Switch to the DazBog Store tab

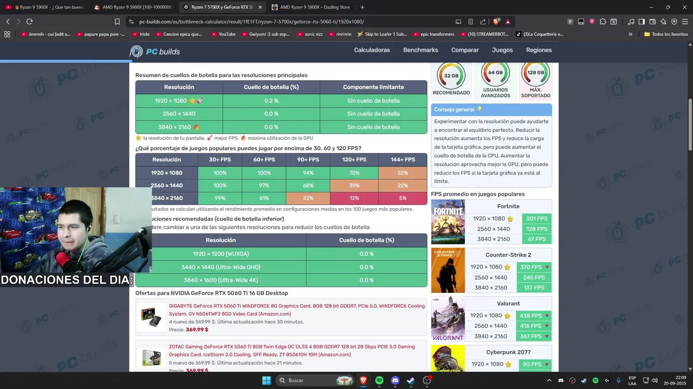[x=310, y=7]
